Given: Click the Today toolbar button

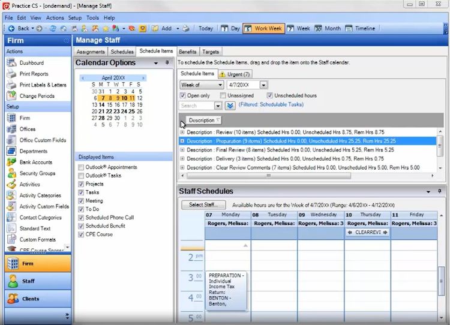Looking at the screenshot, I should [206, 28].
